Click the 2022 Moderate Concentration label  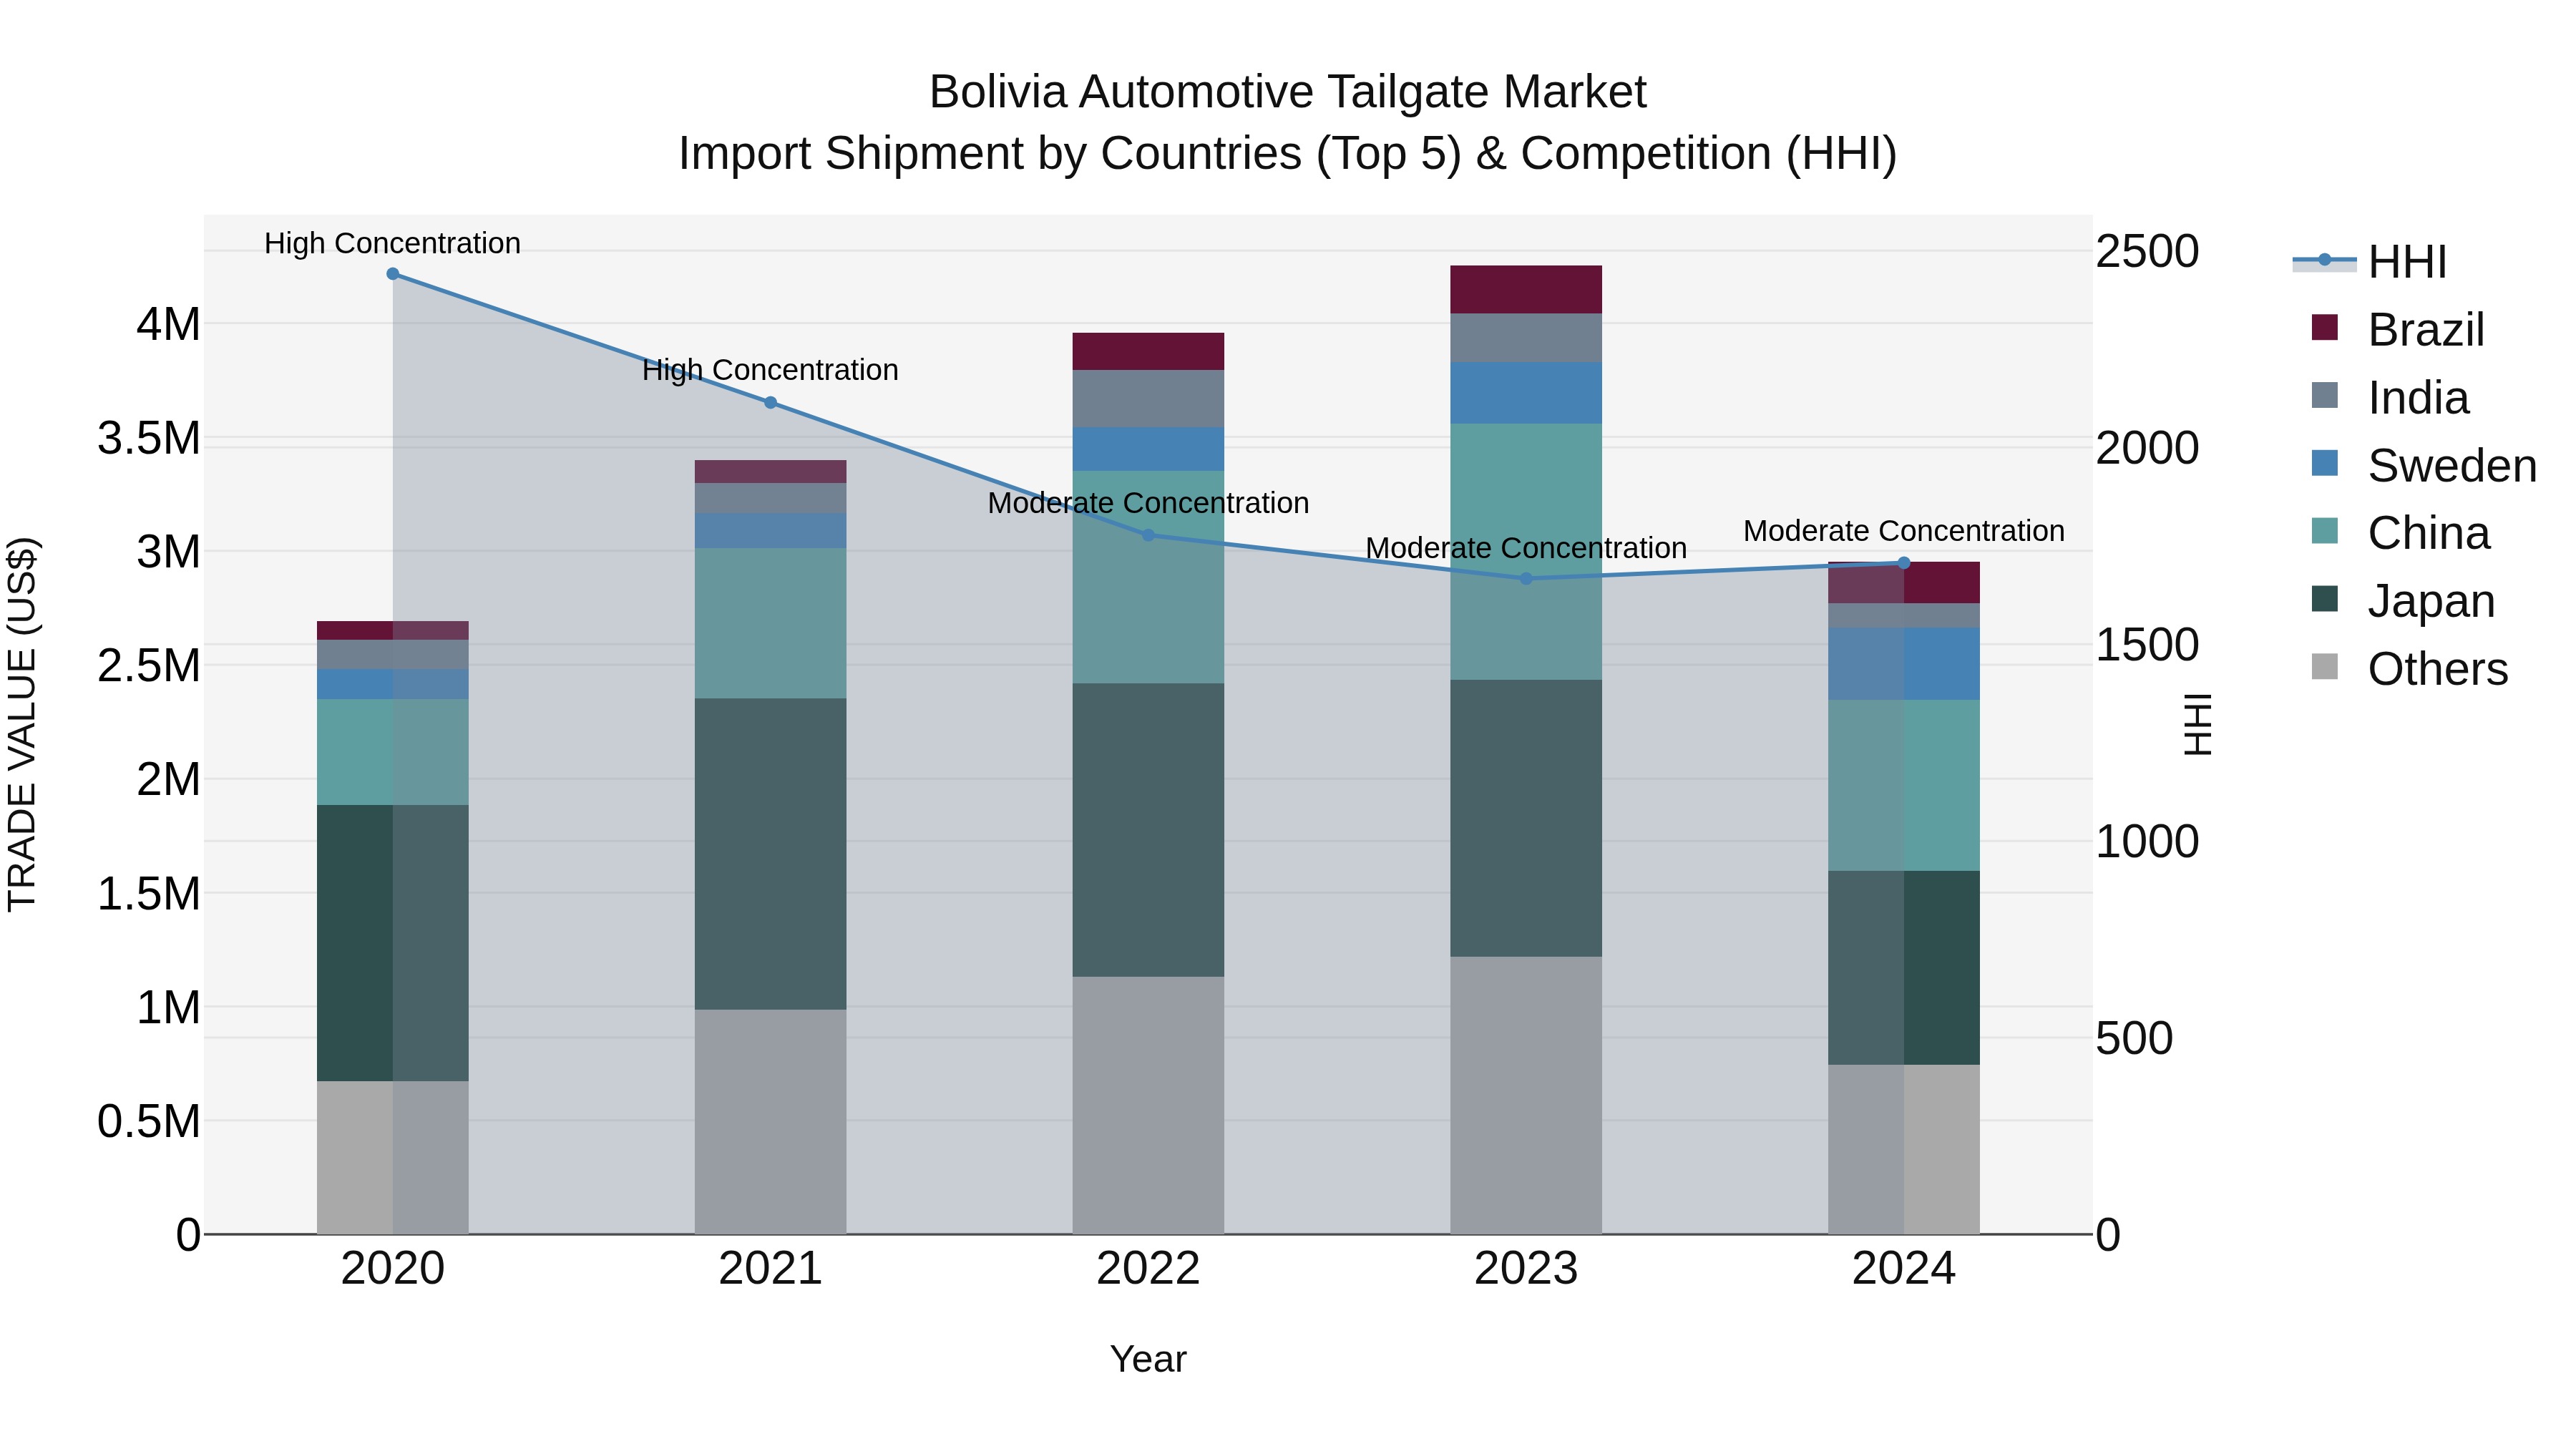click(x=1148, y=503)
